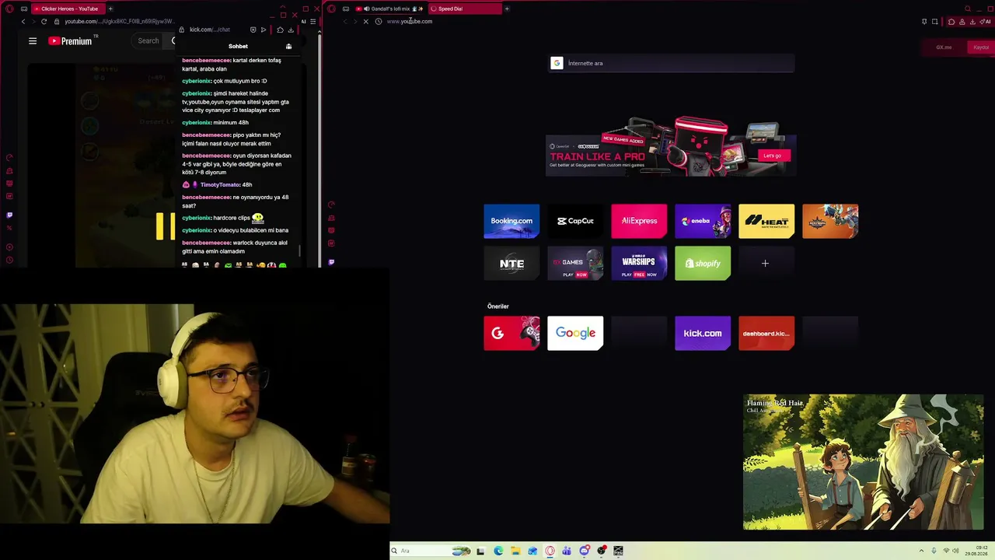The image size is (995, 560).
Task: Open the kick.com suggestion tile
Action: [x=703, y=333]
